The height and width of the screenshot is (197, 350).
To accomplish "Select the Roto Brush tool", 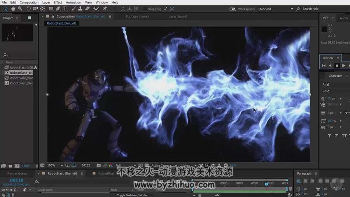I will coord(96,9).
